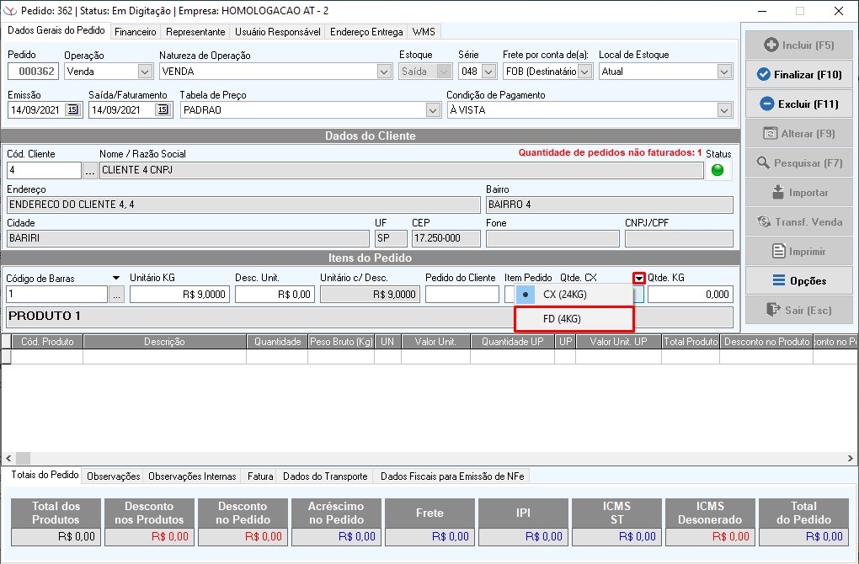Click the Pedido do Cliente input field
Image resolution: width=859 pixels, height=564 pixels.
coord(462,295)
